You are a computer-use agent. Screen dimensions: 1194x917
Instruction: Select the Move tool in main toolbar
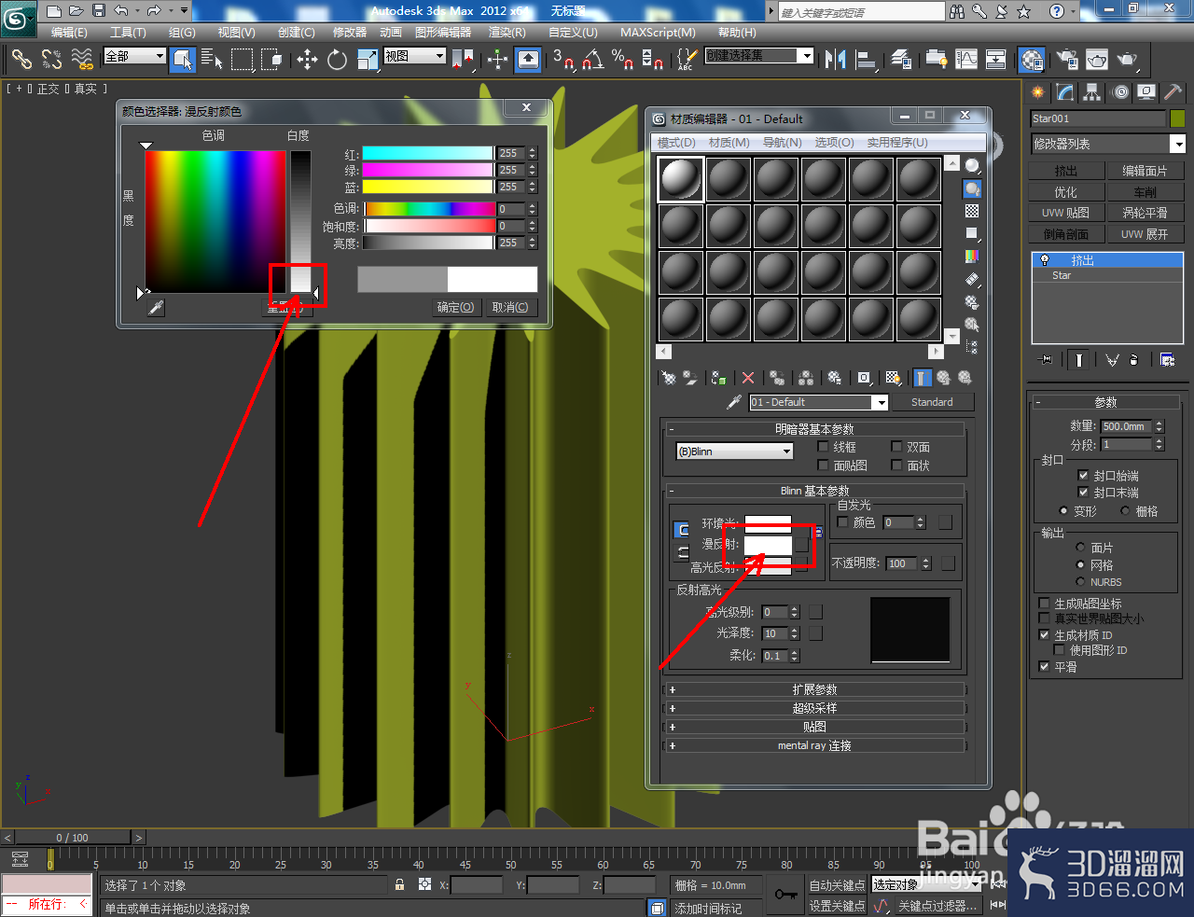click(307, 60)
